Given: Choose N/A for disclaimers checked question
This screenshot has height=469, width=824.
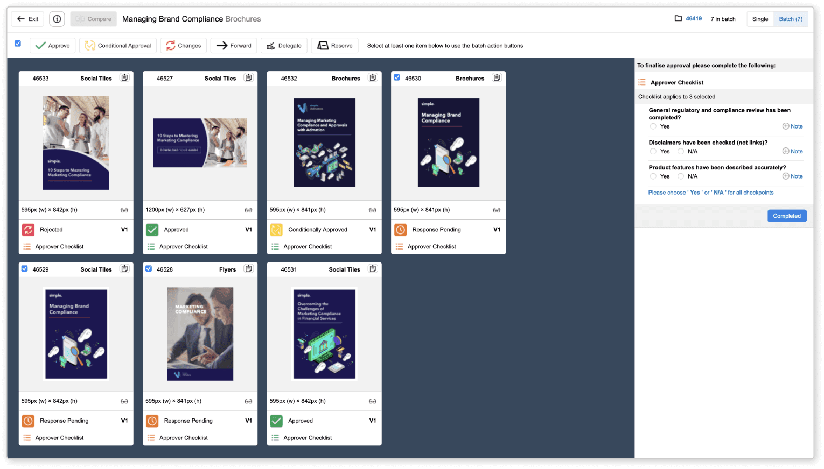Looking at the screenshot, I should tap(681, 151).
